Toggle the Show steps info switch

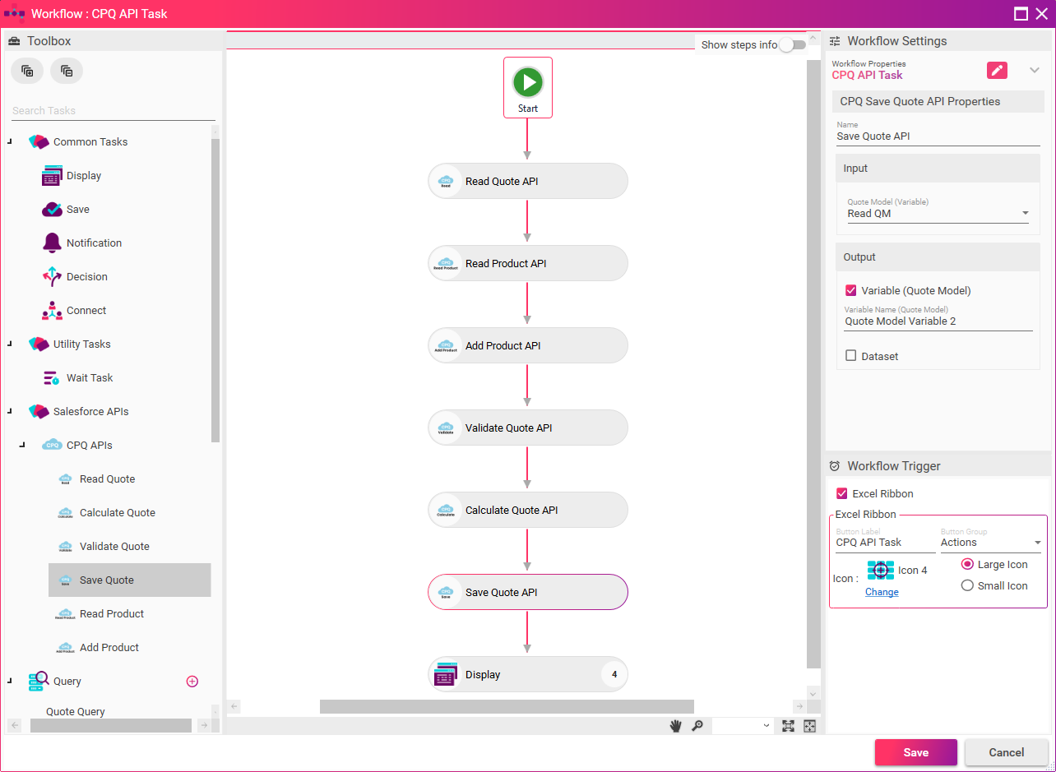[x=792, y=45]
